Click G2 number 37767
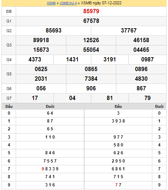Viewport: 168px width, 190px height. [x=129, y=31]
